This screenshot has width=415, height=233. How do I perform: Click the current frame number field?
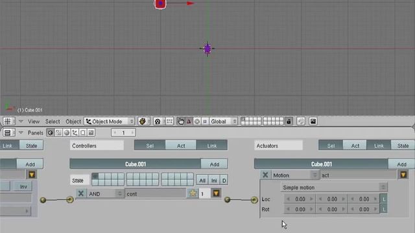click(123, 133)
